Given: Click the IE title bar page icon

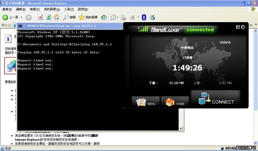Looking at the screenshot, I should click(x=2, y=3).
